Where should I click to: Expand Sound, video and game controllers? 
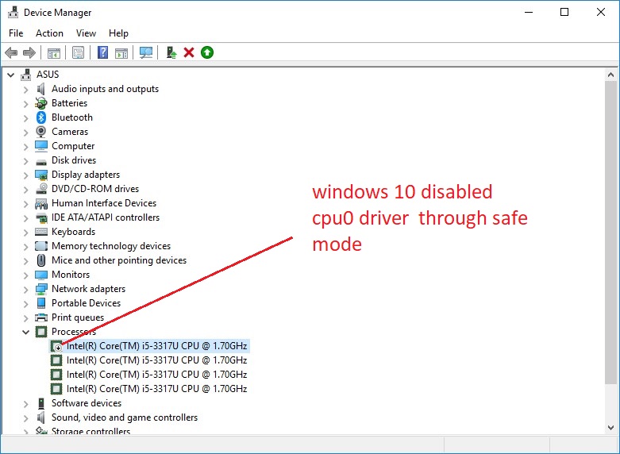tap(25, 418)
